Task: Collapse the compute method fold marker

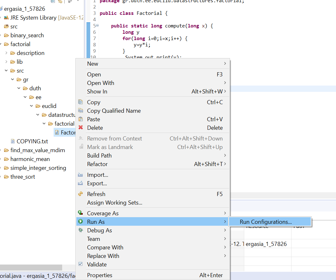Action: pos(97,26)
